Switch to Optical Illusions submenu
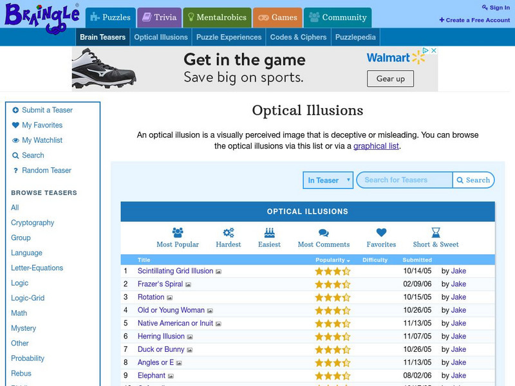This screenshot has width=515, height=386. tap(160, 37)
